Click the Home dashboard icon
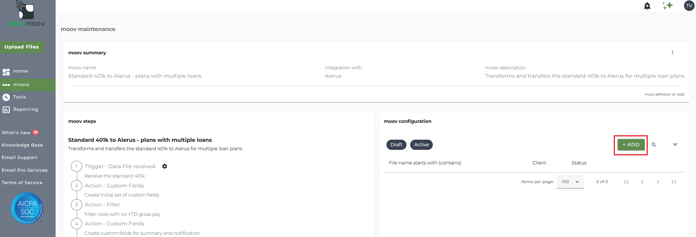Screen dimensions: 696x237 (6, 72)
